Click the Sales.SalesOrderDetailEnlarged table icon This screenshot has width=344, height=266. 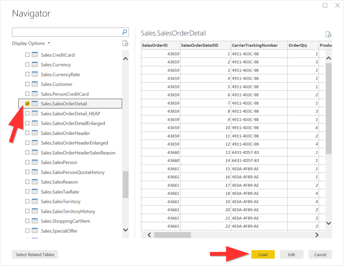(x=35, y=123)
